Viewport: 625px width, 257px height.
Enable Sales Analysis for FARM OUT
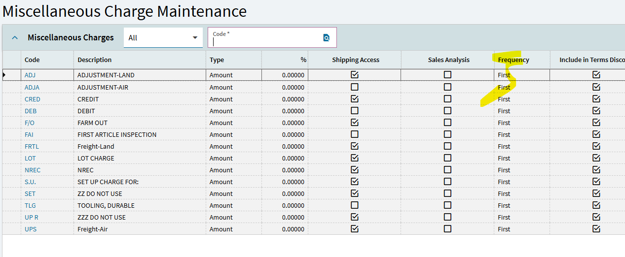(x=447, y=123)
